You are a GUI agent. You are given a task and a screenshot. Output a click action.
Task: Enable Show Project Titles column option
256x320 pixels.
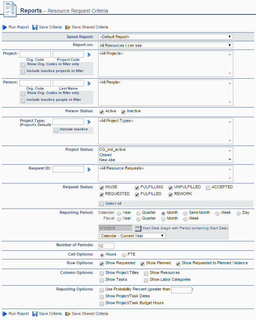[x=102, y=274]
